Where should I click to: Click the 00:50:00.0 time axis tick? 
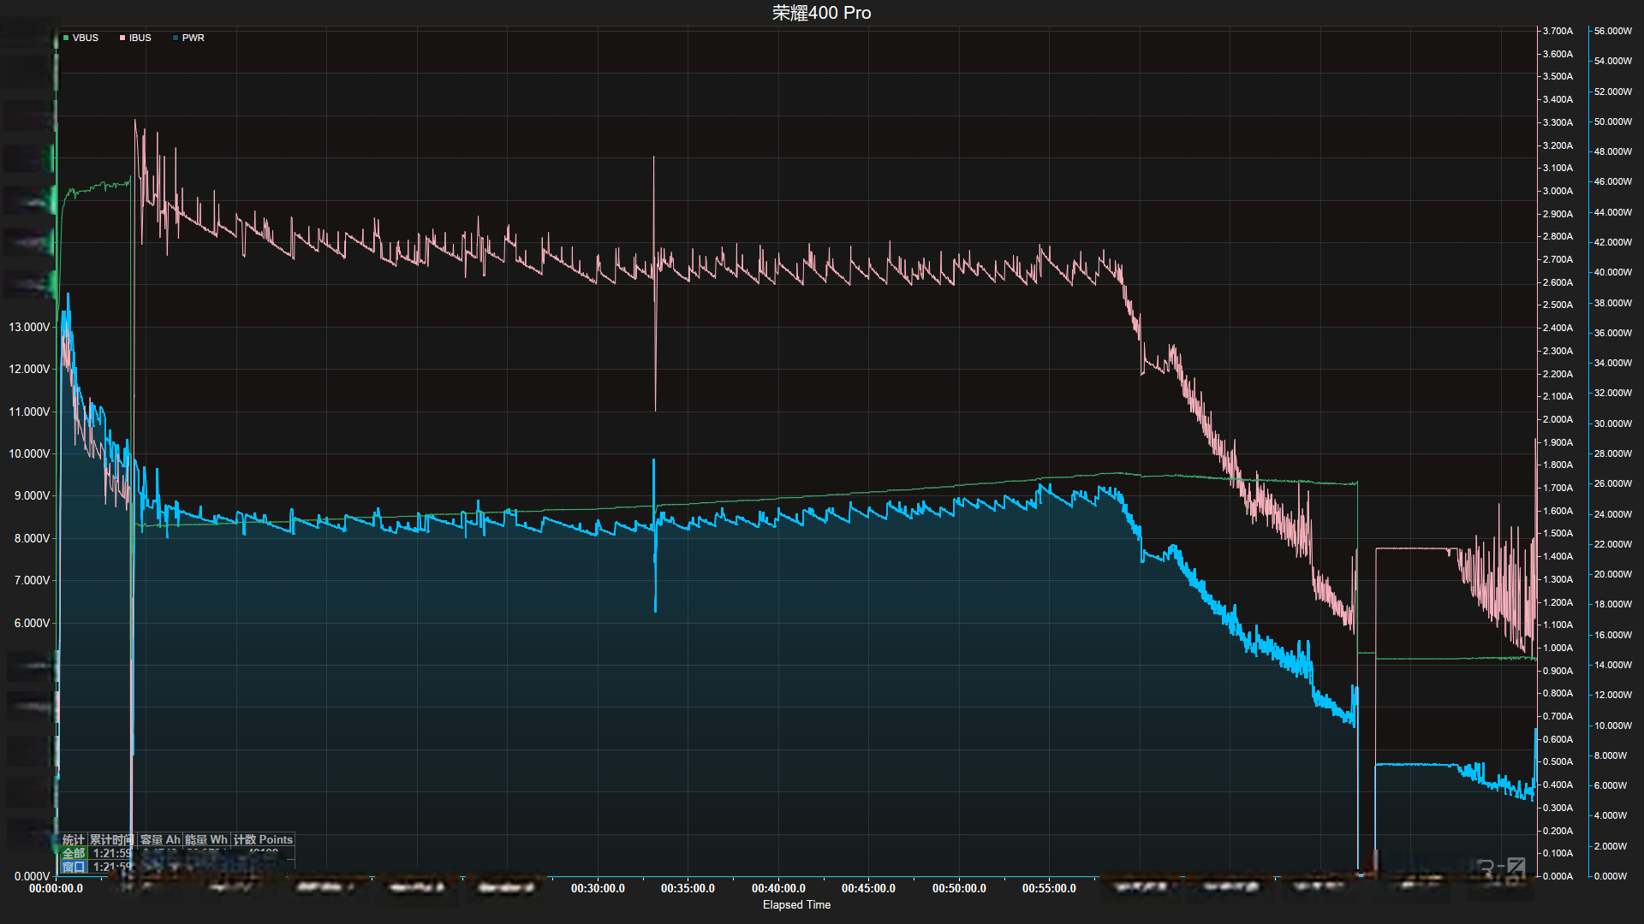click(959, 888)
